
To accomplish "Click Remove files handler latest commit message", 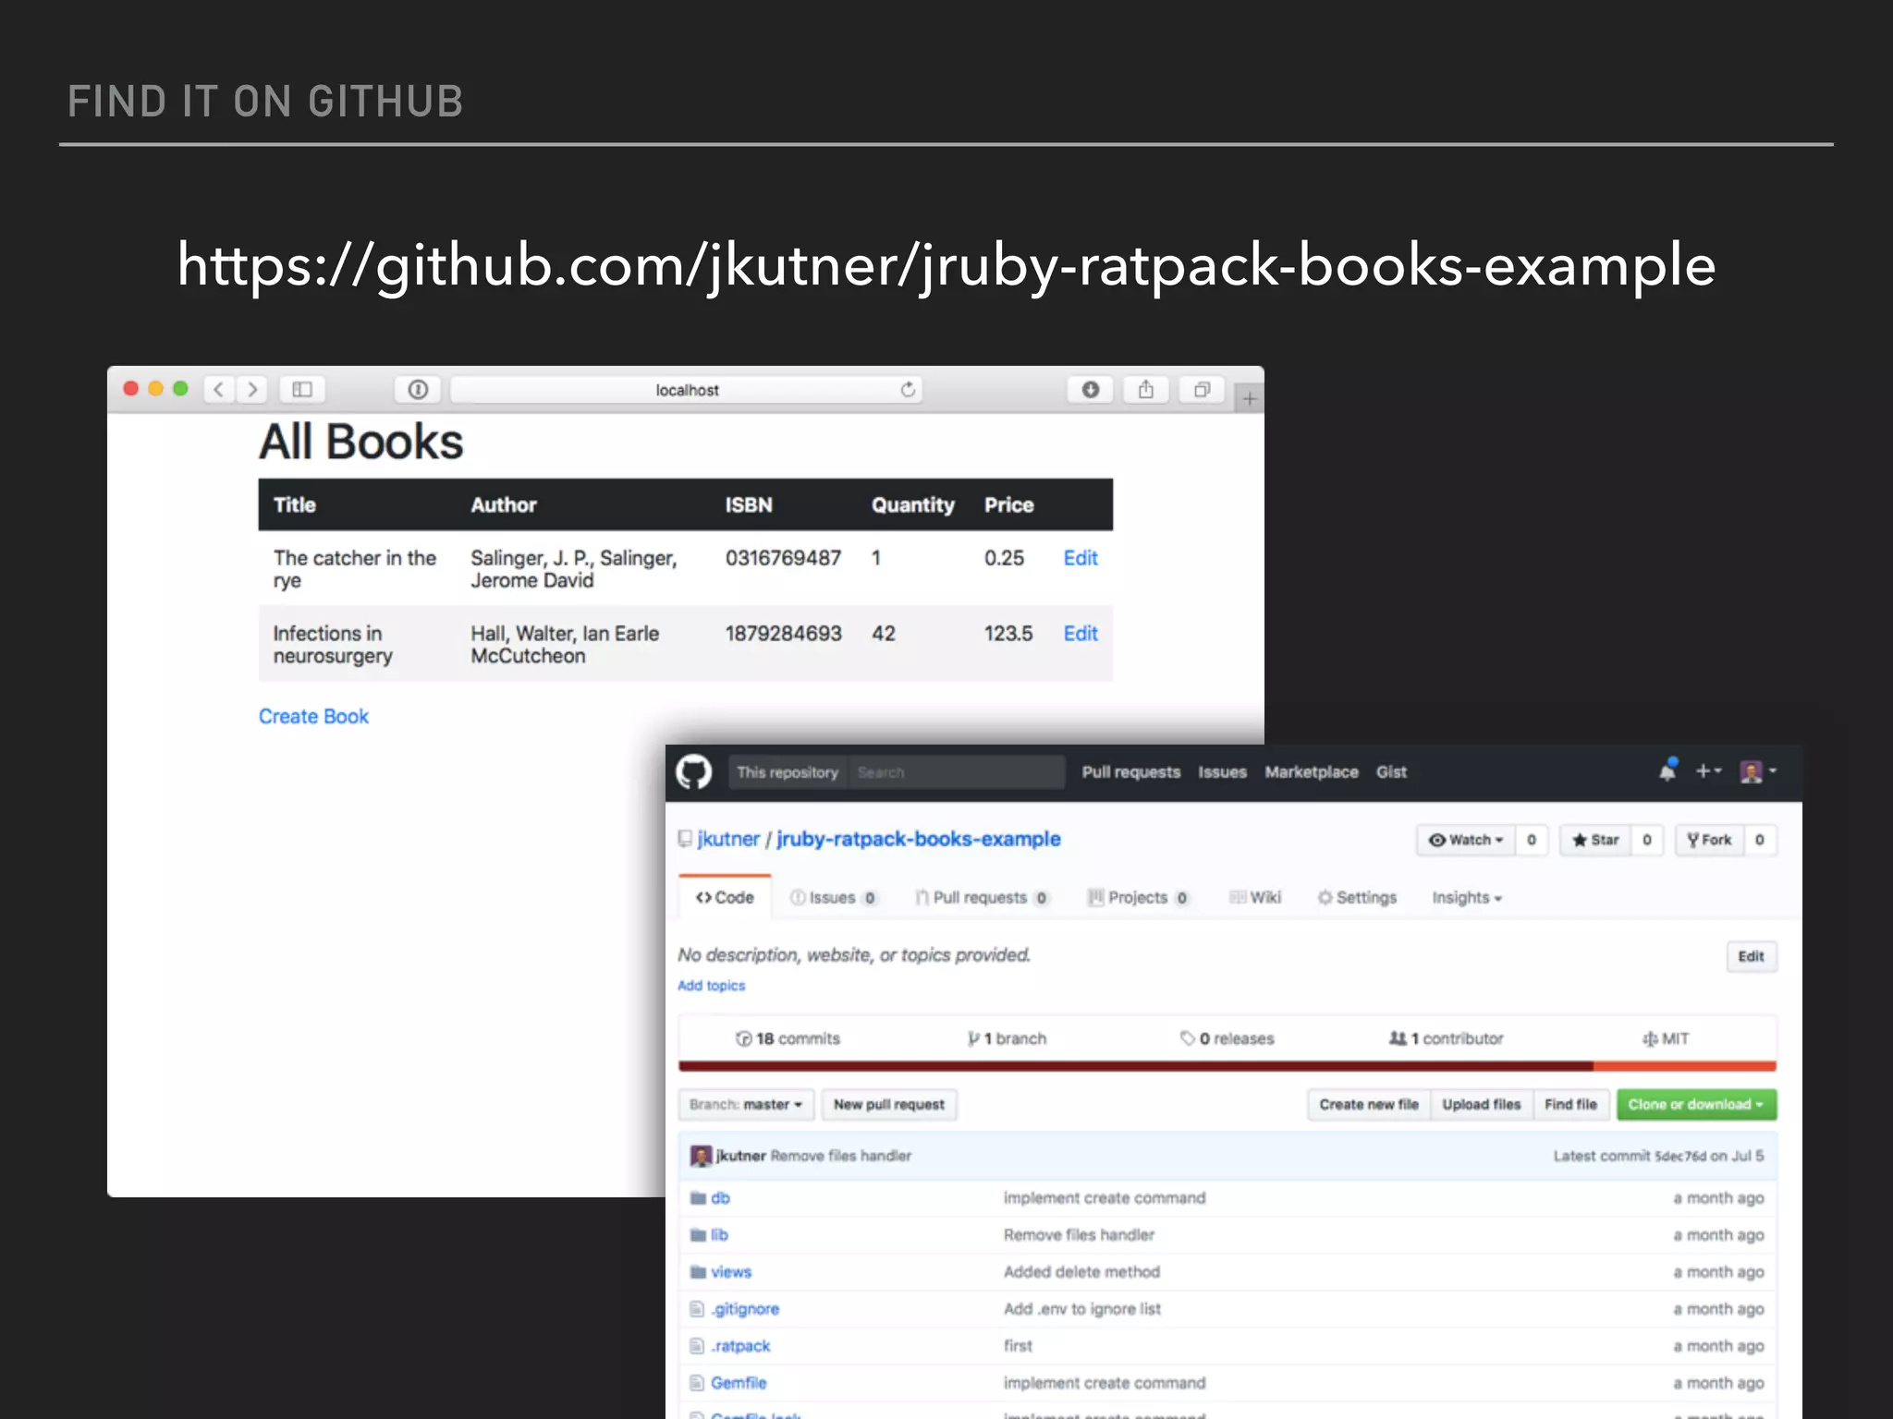I will pyautogui.click(x=841, y=1156).
